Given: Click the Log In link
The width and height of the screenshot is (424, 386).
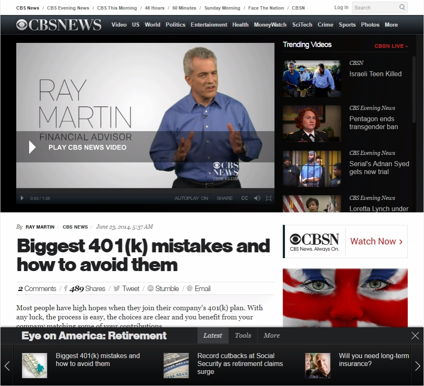Looking at the screenshot, I should 341,7.
